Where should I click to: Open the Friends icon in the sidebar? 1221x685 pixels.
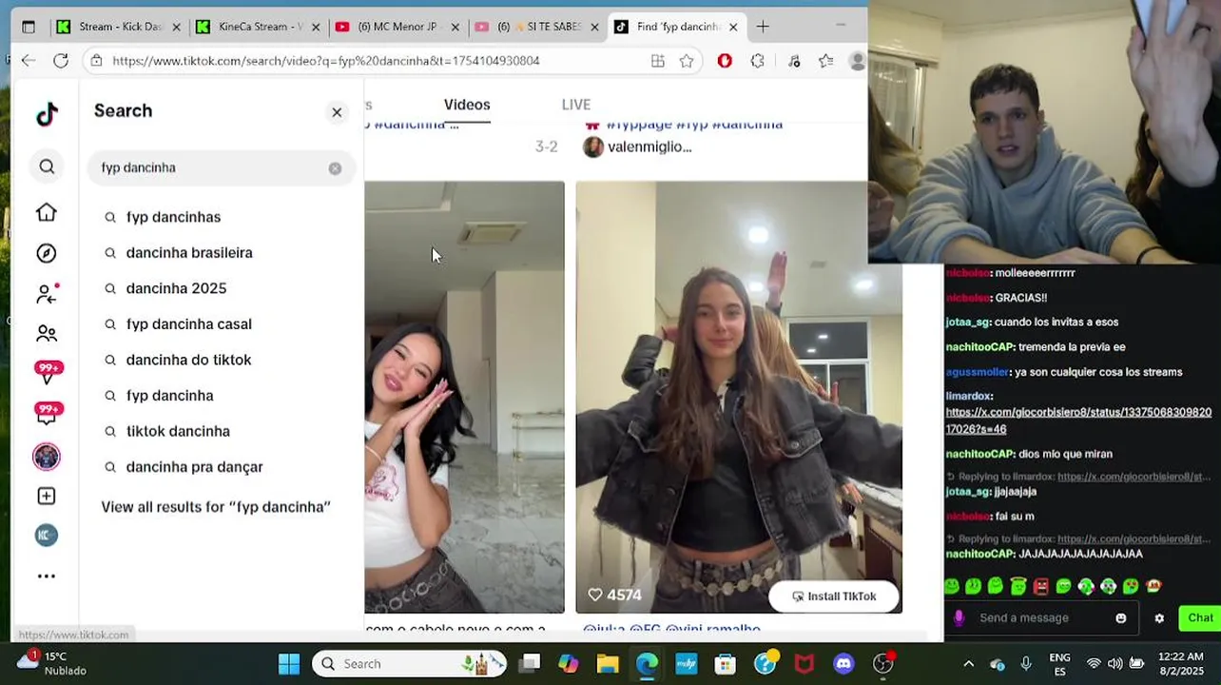tap(47, 333)
